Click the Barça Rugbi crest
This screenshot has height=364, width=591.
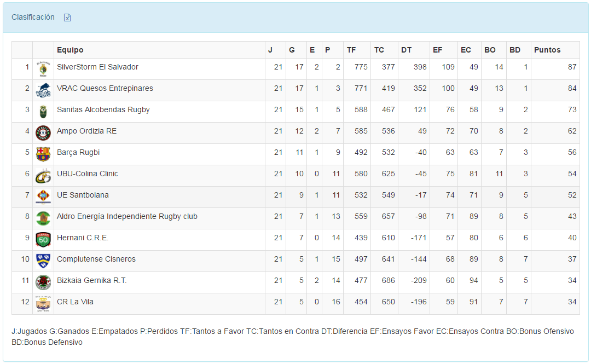click(x=43, y=154)
